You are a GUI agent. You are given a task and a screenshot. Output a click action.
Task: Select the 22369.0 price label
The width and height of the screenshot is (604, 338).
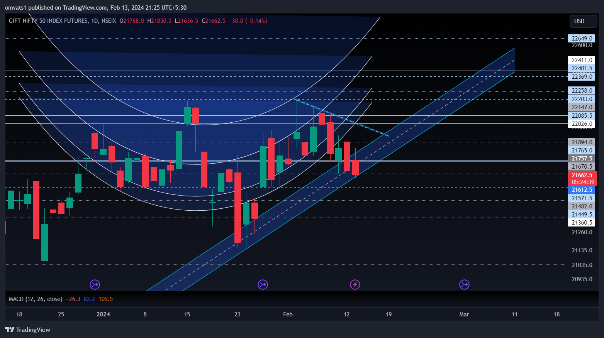(582, 77)
